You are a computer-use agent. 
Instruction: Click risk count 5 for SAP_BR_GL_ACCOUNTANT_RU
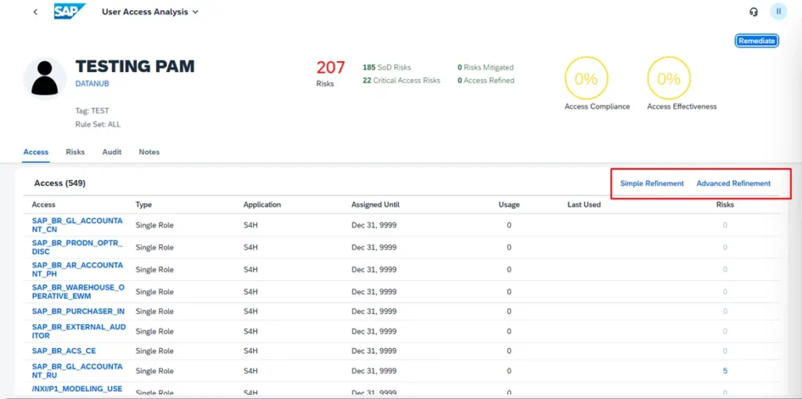[724, 371]
